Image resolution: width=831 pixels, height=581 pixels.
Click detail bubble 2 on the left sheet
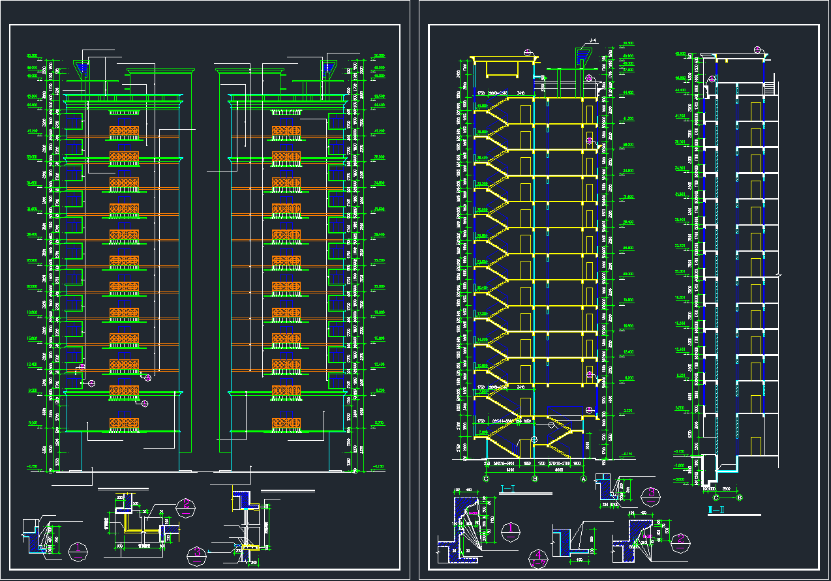(x=186, y=506)
